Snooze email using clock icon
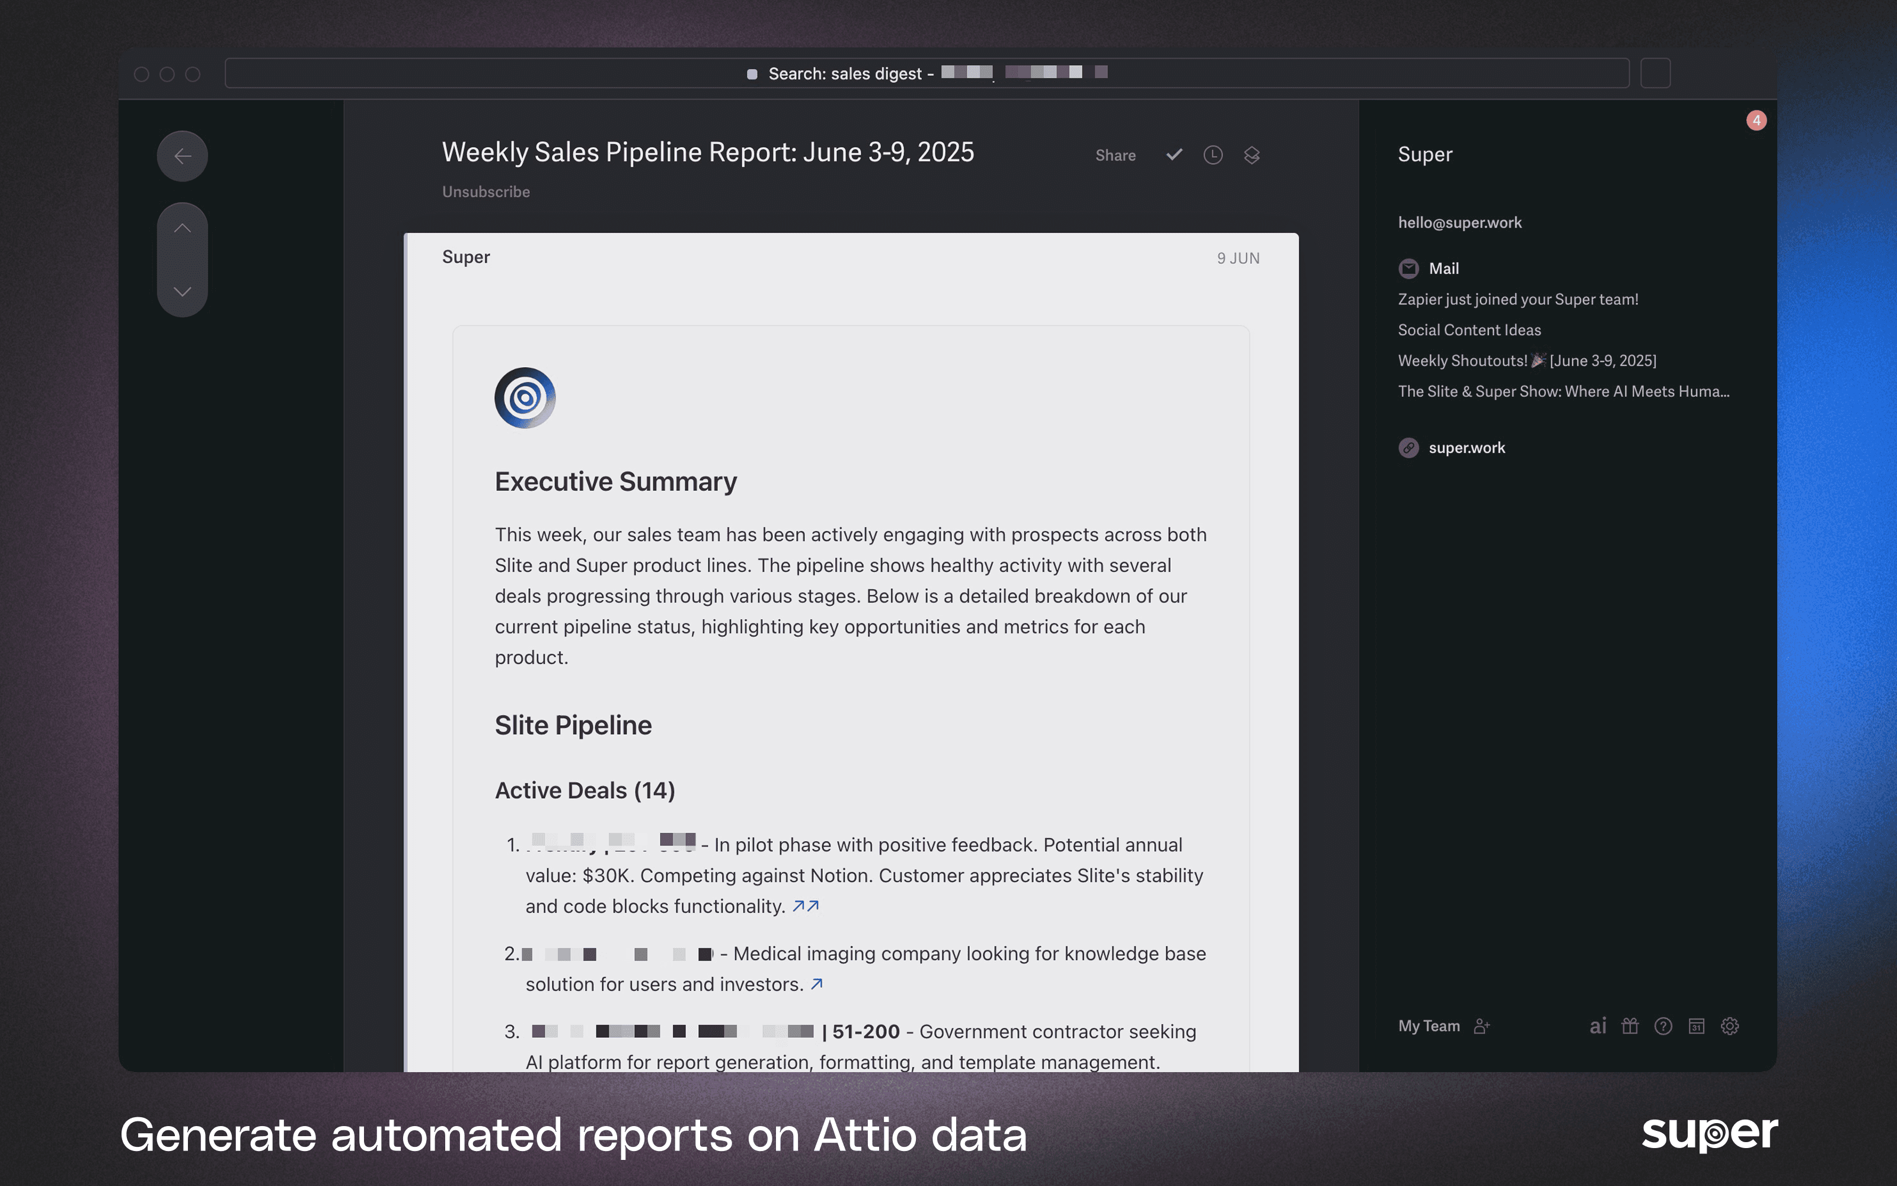Screen dimensions: 1897x1186 pos(1213,155)
